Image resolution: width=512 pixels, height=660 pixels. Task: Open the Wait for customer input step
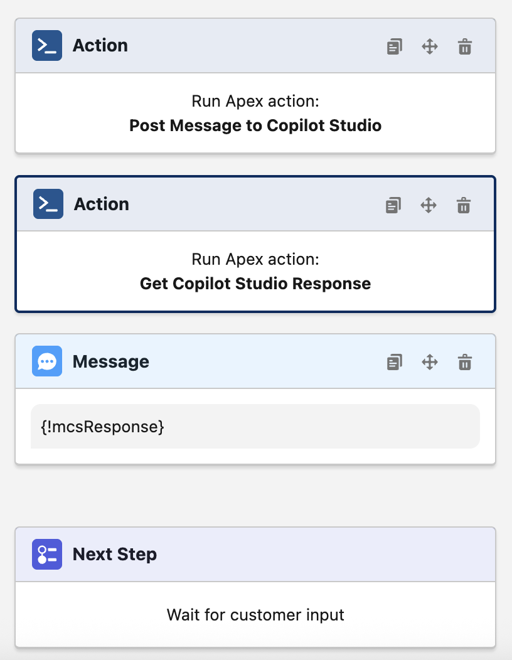click(x=255, y=615)
